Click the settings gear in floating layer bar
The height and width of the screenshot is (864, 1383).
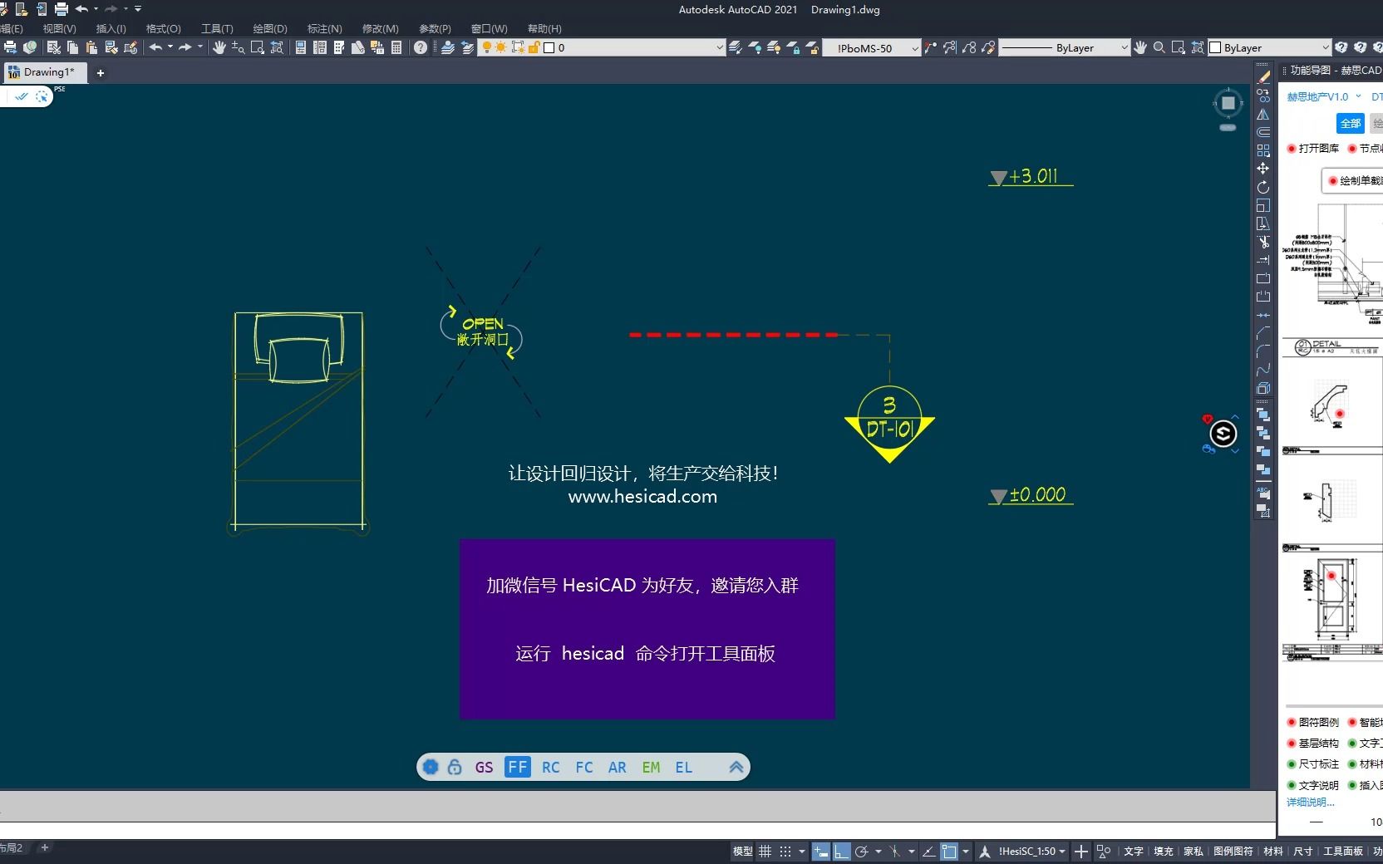pyautogui.click(x=431, y=767)
